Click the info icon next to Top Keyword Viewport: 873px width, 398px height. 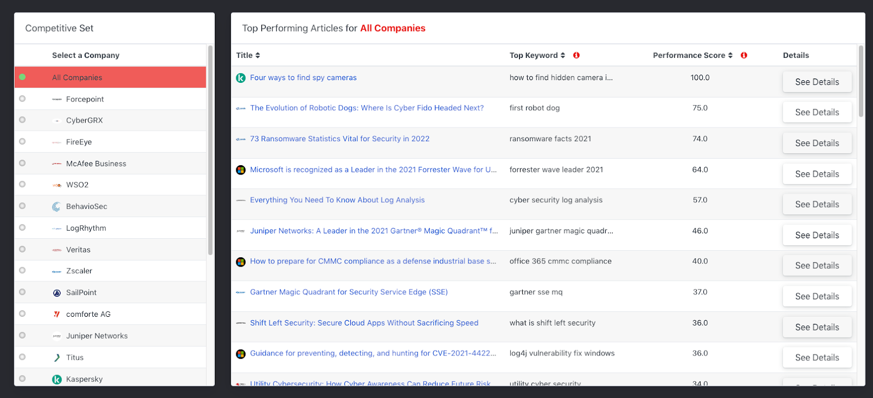coord(576,56)
